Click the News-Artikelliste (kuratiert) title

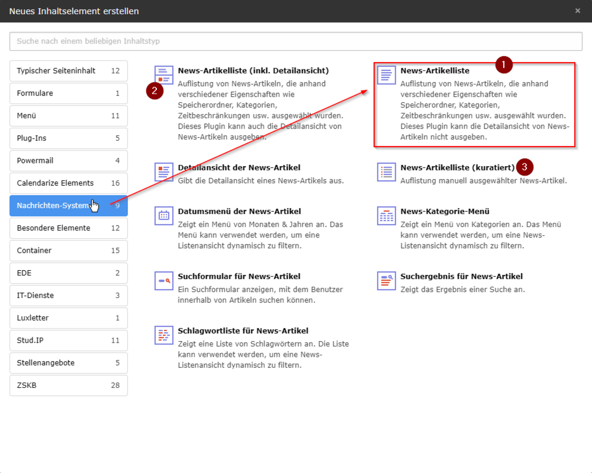(x=457, y=168)
